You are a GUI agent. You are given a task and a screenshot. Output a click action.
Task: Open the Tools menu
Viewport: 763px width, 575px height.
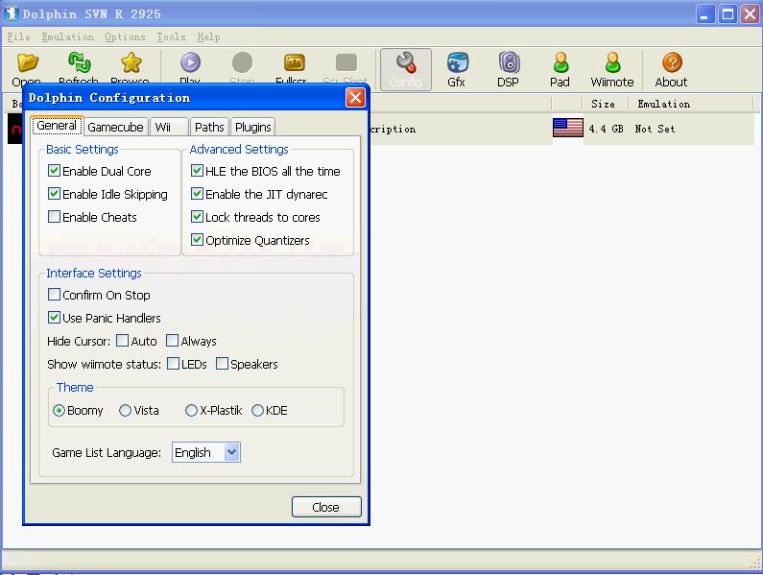click(171, 37)
